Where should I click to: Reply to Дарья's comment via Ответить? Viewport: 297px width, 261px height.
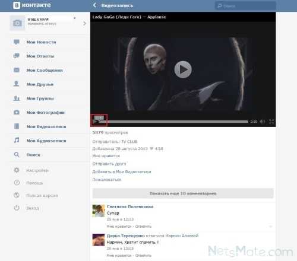[143, 256]
